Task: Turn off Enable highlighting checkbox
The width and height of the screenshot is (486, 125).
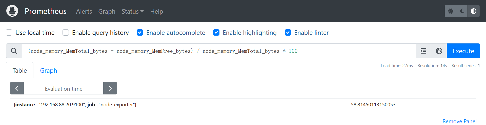Action: point(216,33)
